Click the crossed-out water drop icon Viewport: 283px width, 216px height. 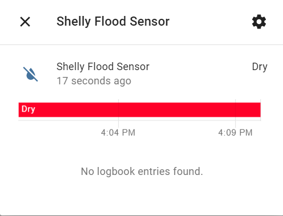coord(30,74)
